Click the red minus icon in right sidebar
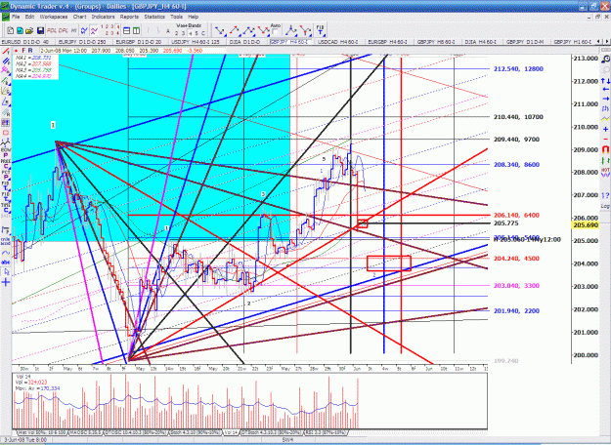Image resolution: width=611 pixels, height=445 pixels. coord(605,139)
